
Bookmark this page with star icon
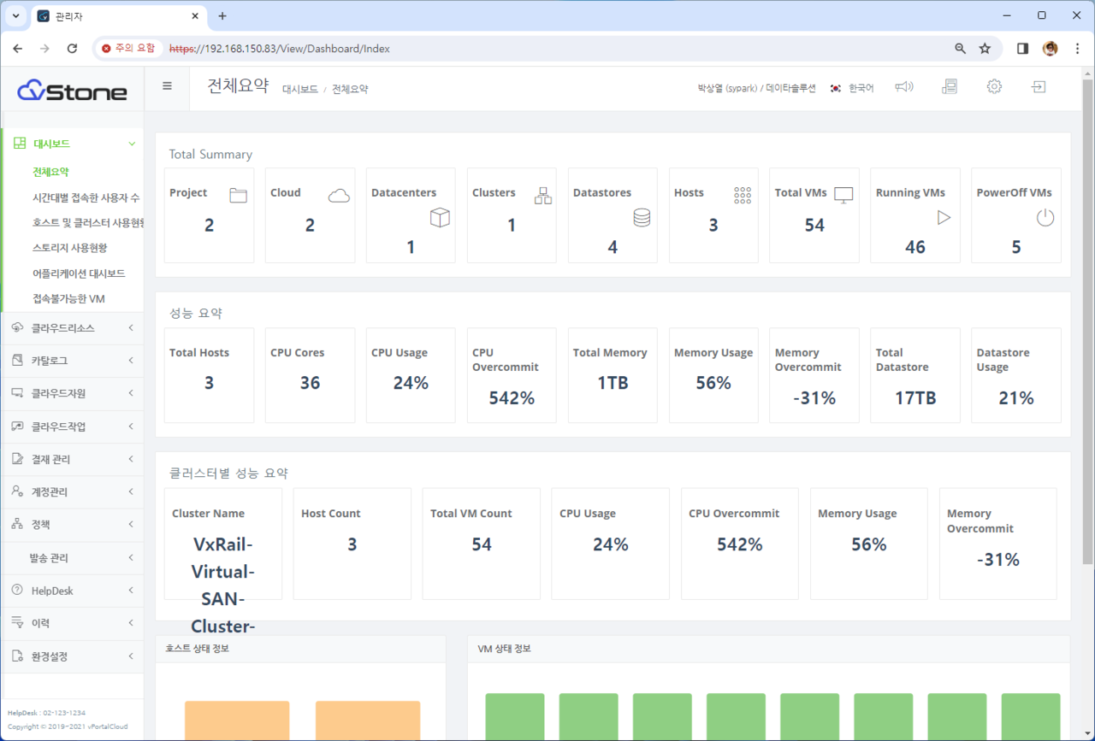[985, 49]
